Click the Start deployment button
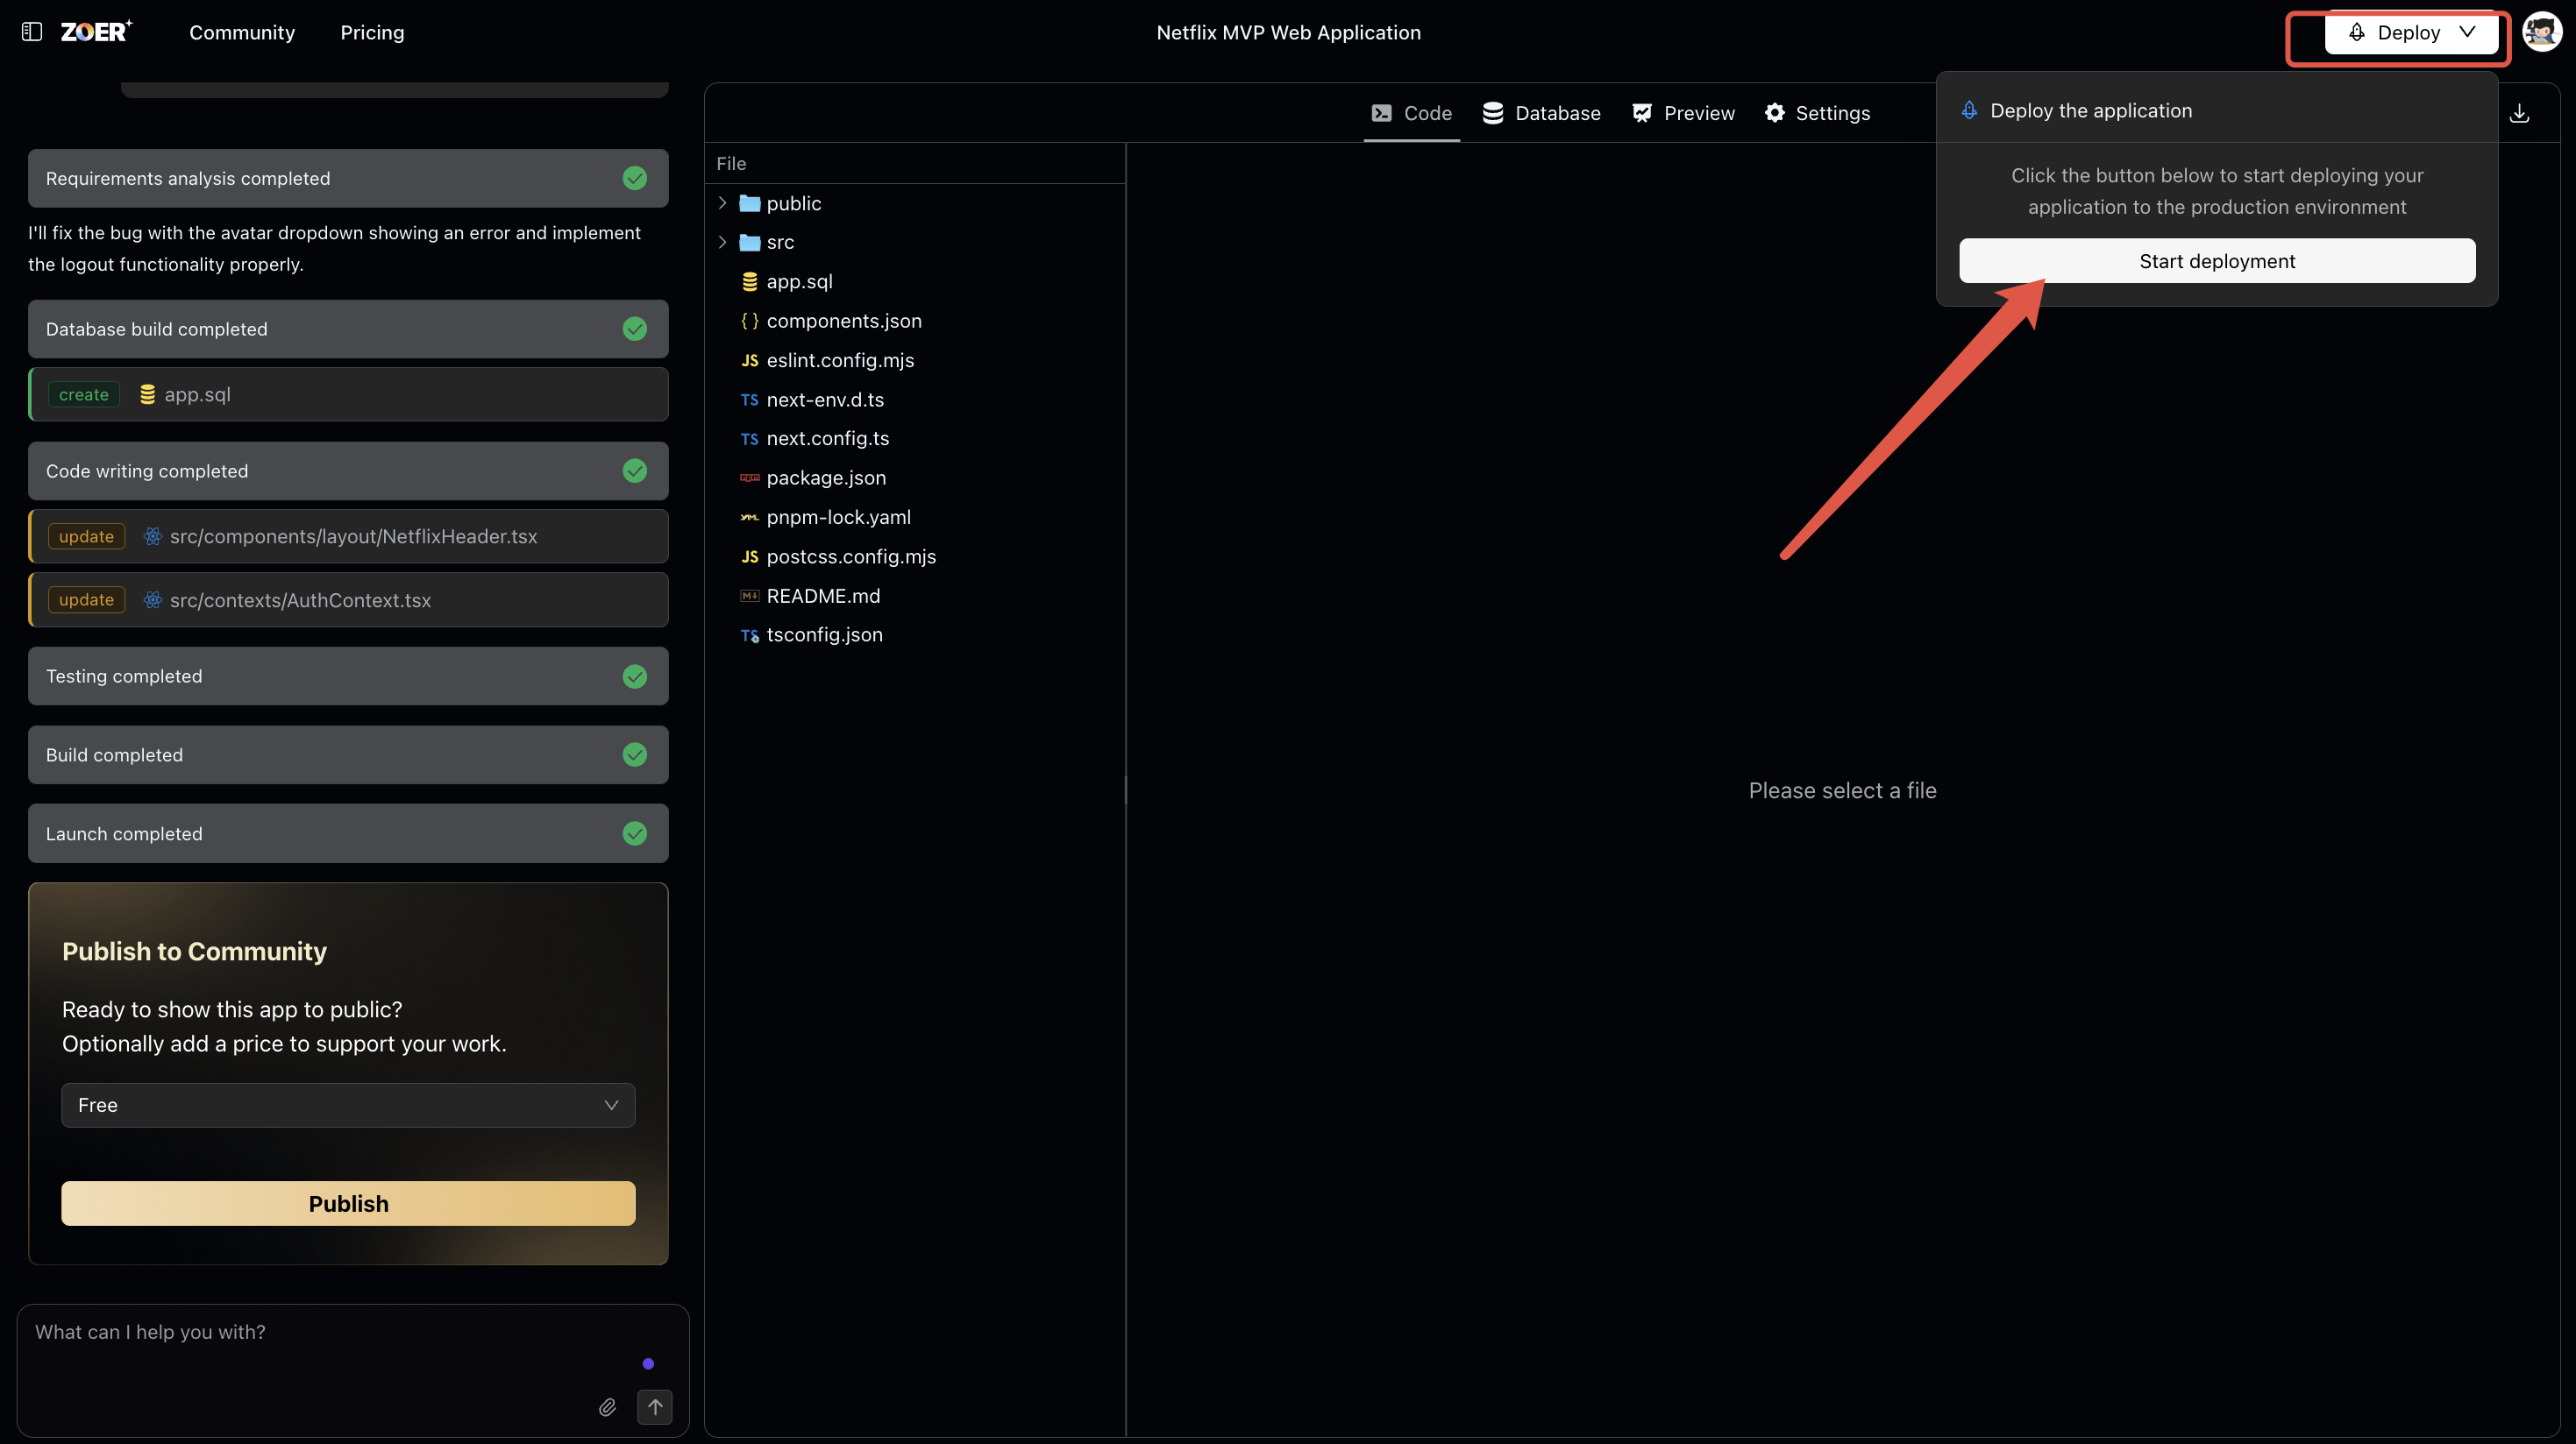2576x1444 pixels. pyautogui.click(x=2217, y=261)
